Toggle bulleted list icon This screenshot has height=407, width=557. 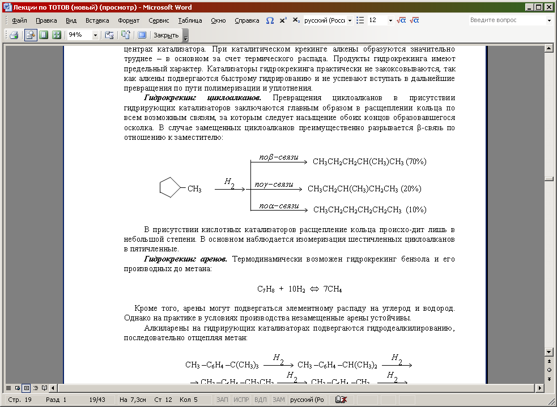360,20
